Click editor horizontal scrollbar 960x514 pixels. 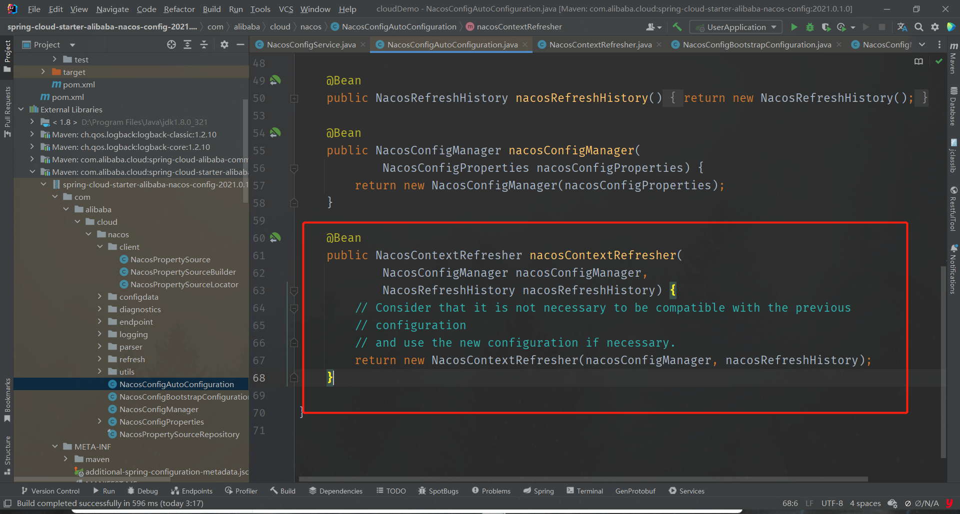point(583,479)
